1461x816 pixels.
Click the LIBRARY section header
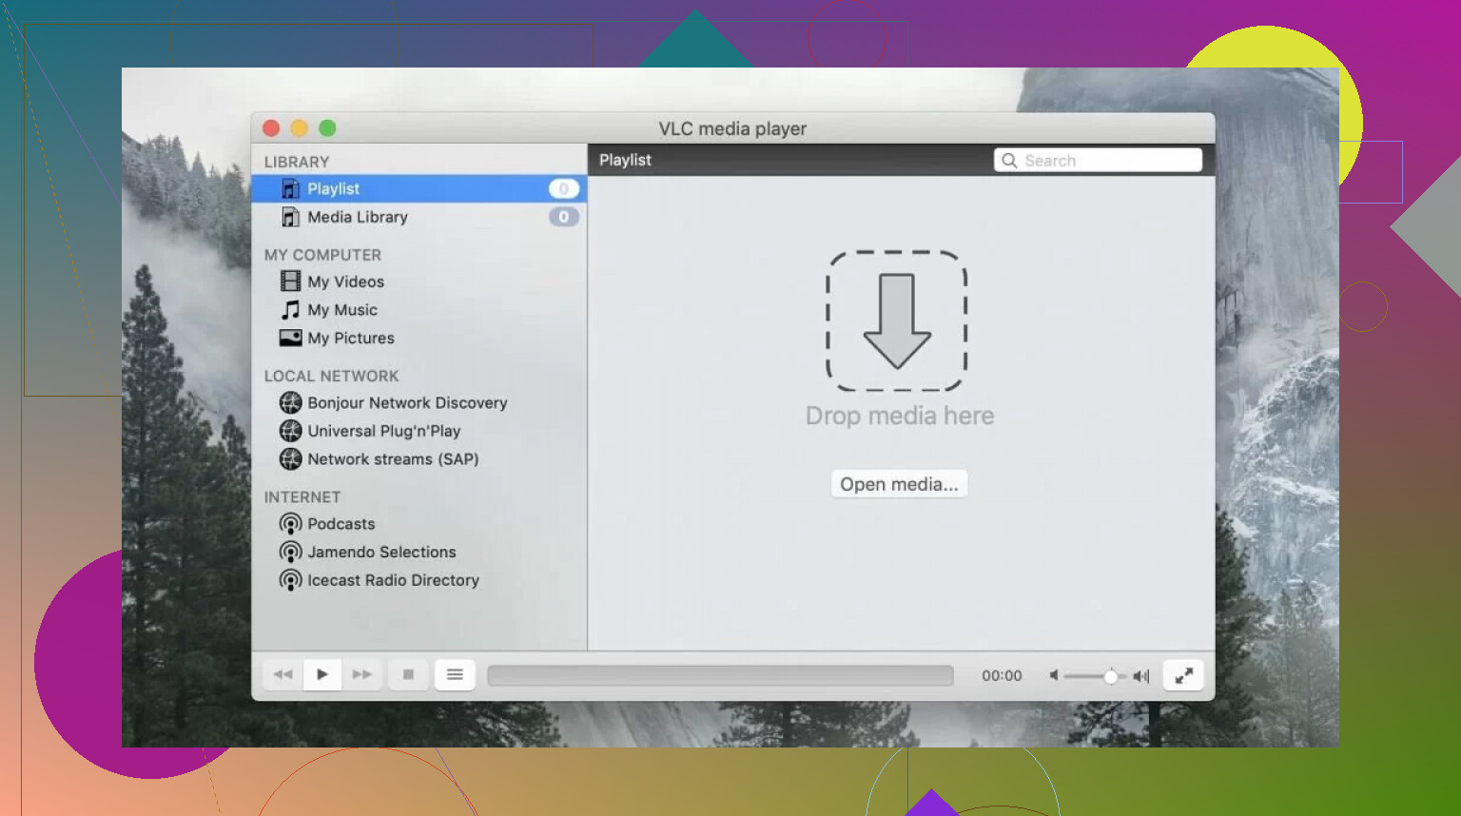297,162
